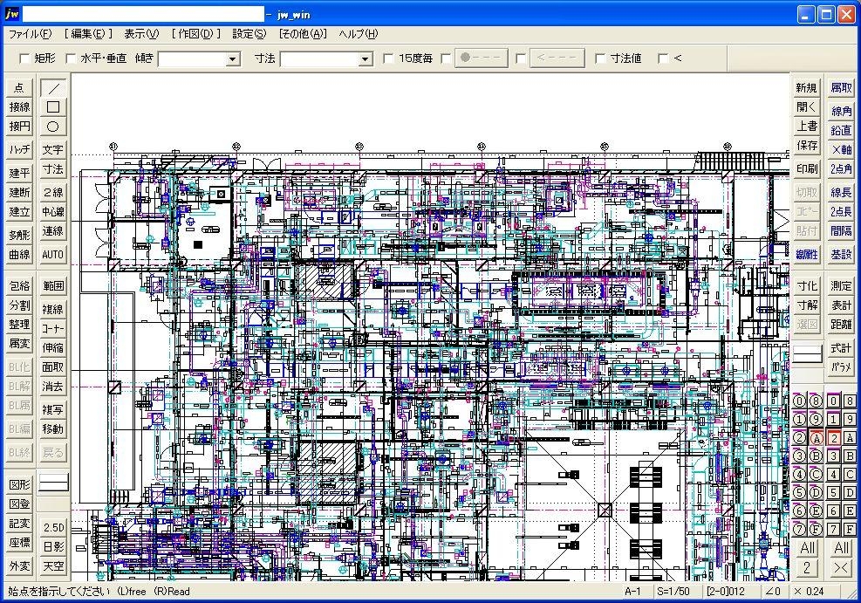Click the 属取 attribute pick button
The image size is (861, 603).
point(841,88)
